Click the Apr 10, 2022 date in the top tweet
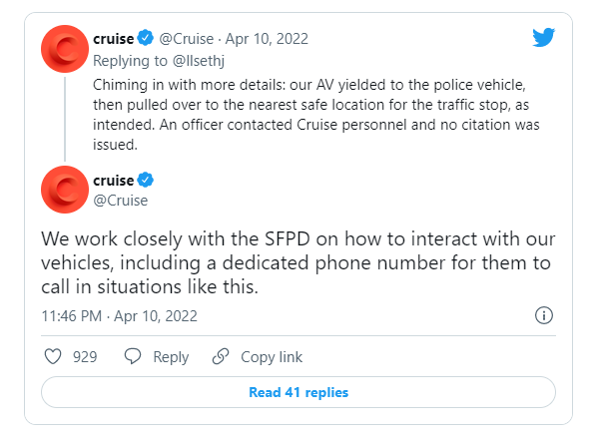The height and width of the screenshot is (444, 595). point(267,39)
